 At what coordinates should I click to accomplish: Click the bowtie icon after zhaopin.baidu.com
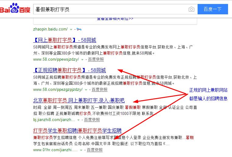coord(79,29)
